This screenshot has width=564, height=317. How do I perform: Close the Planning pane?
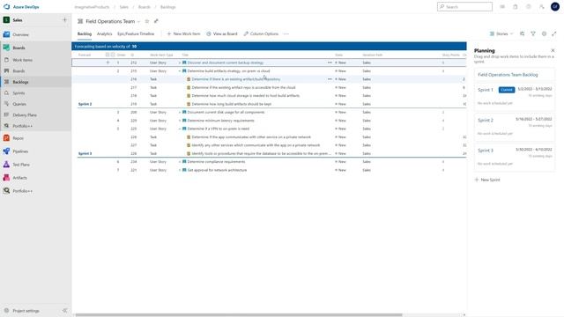point(553,51)
